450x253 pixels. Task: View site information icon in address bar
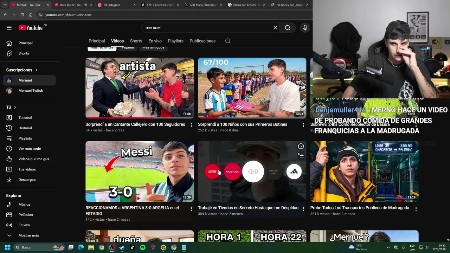[x=40, y=15]
